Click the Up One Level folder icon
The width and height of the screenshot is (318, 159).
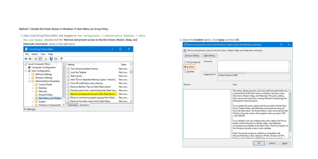click(x=36, y=59)
